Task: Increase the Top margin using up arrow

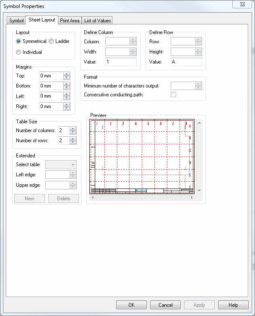Action: (67, 74)
